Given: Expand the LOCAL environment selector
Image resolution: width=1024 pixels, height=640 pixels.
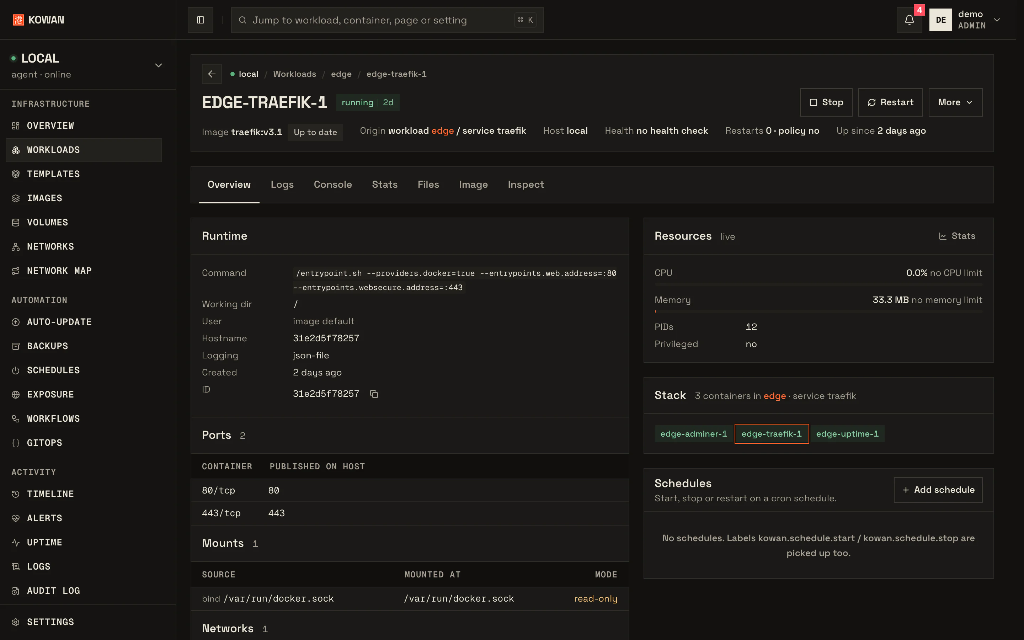Looking at the screenshot, I should pos(87,65).
